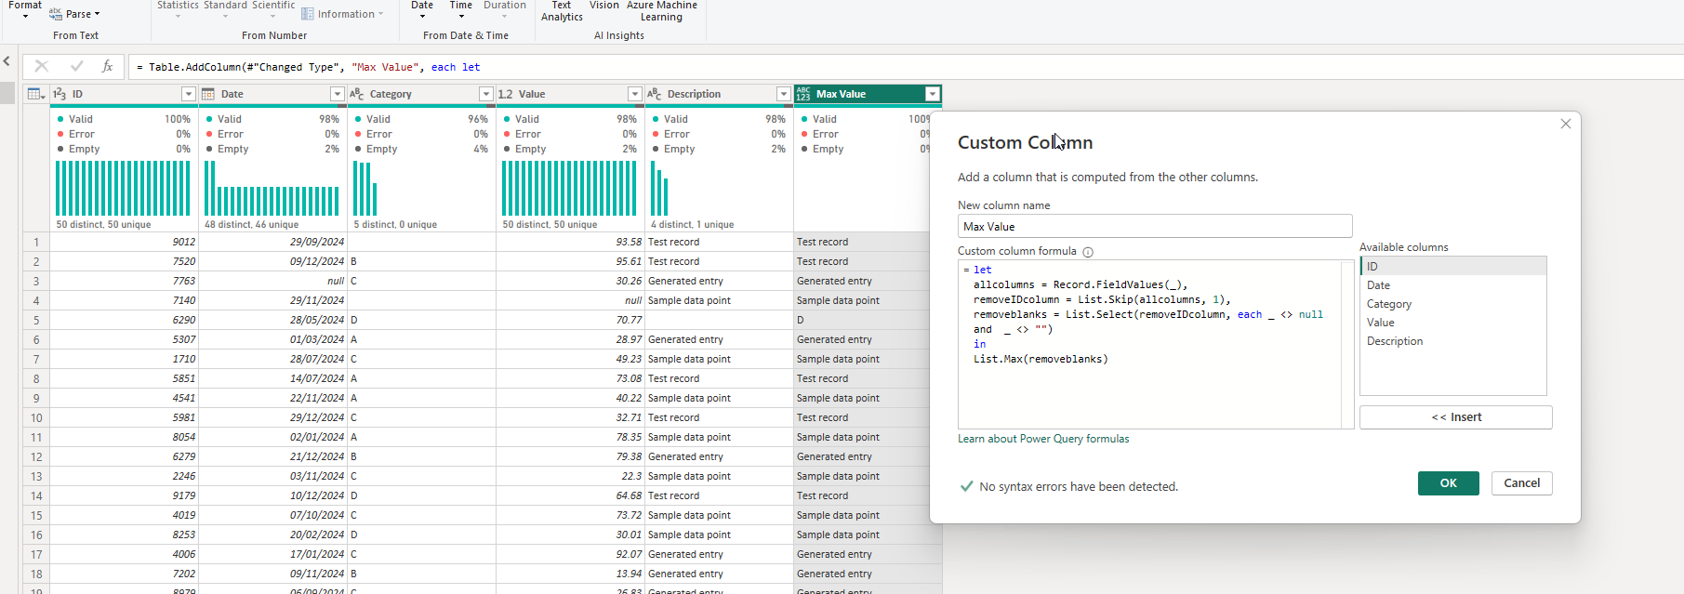Expand the queries pane with left chevron

pos(7,61)
